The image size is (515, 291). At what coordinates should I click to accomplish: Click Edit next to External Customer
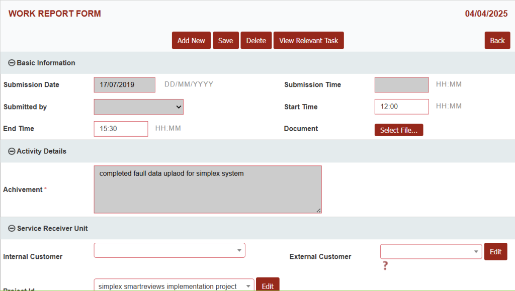pos(495,252)
